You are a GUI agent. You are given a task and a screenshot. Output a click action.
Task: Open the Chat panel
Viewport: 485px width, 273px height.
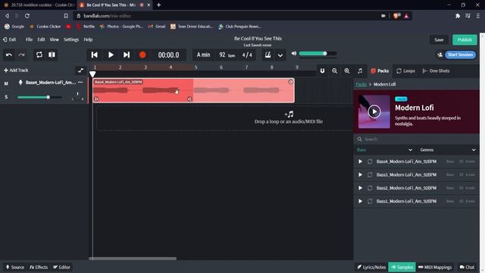pyautogui.click(x=467, y=267)
